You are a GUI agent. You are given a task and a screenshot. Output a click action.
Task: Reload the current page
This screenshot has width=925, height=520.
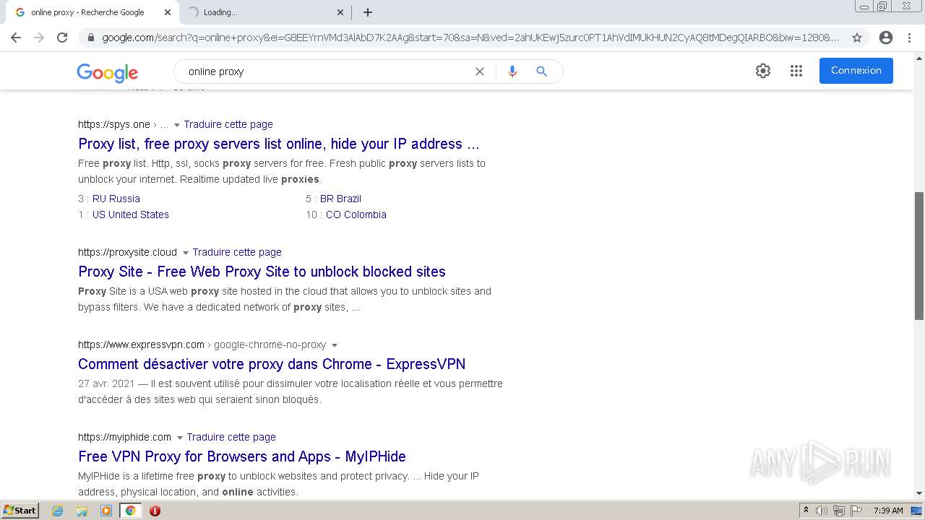pyautogui.click(x=62, y=38)
